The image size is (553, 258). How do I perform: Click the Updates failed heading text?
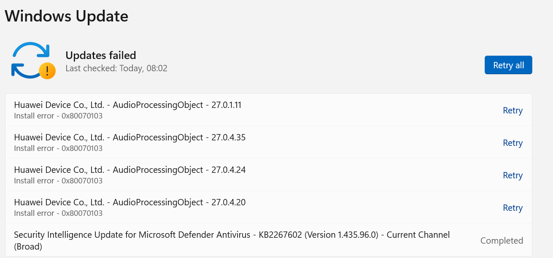click(x=100, y=55)
